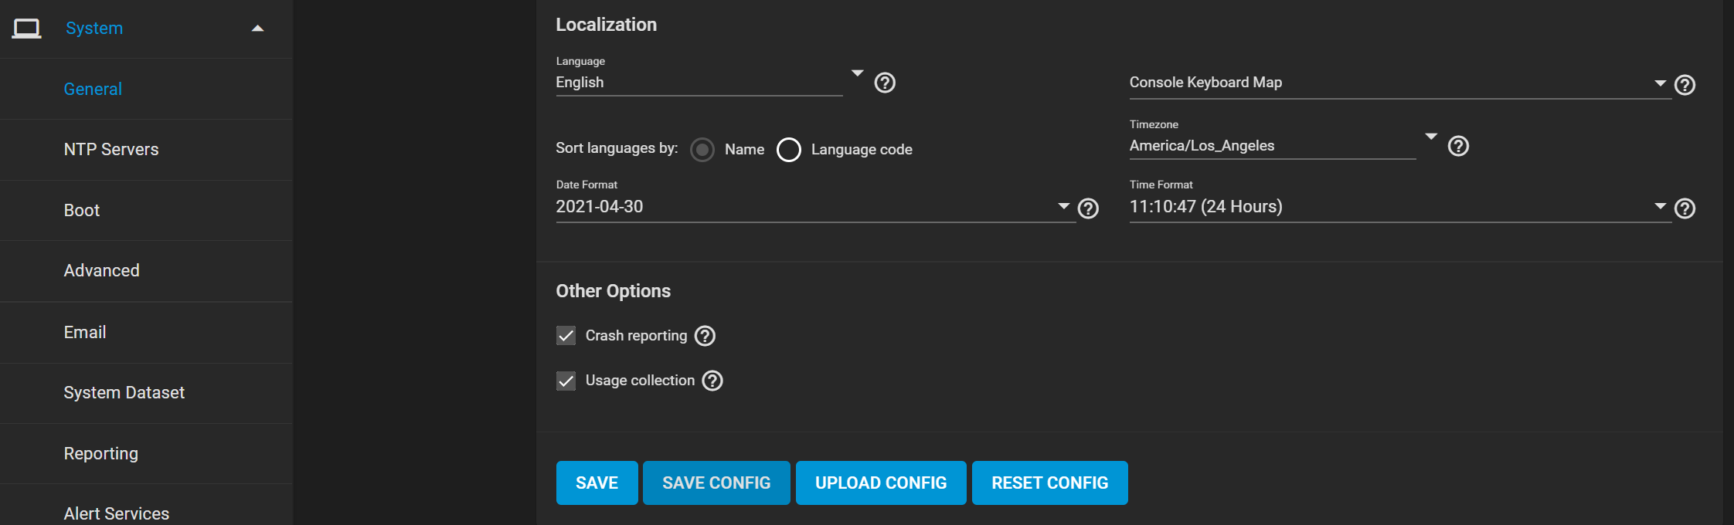The width and height of the screenshot is (1734, 525).
Task: Click the help icon next to Language
Action: 885,83
